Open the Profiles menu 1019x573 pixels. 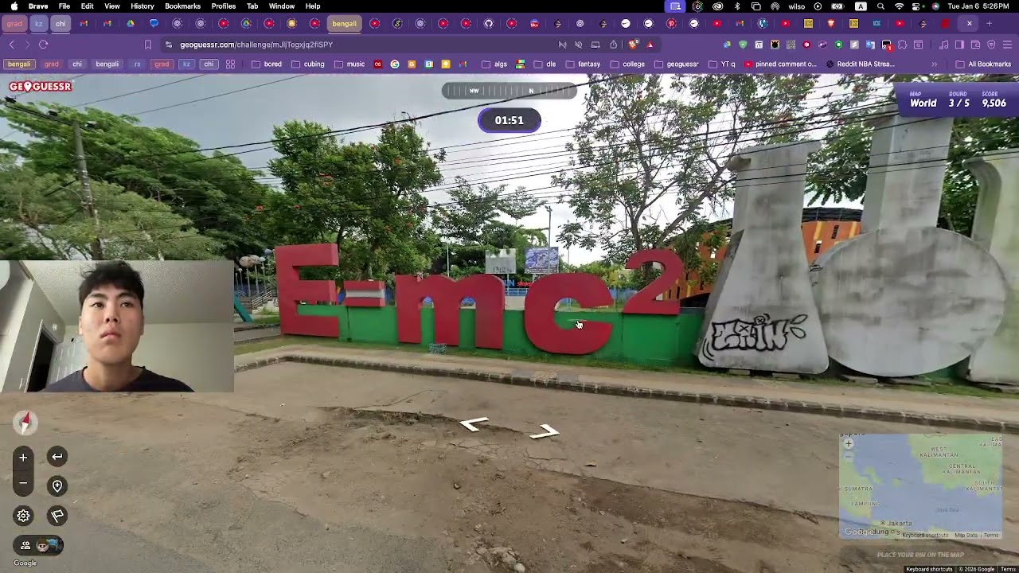coord(223,6)
